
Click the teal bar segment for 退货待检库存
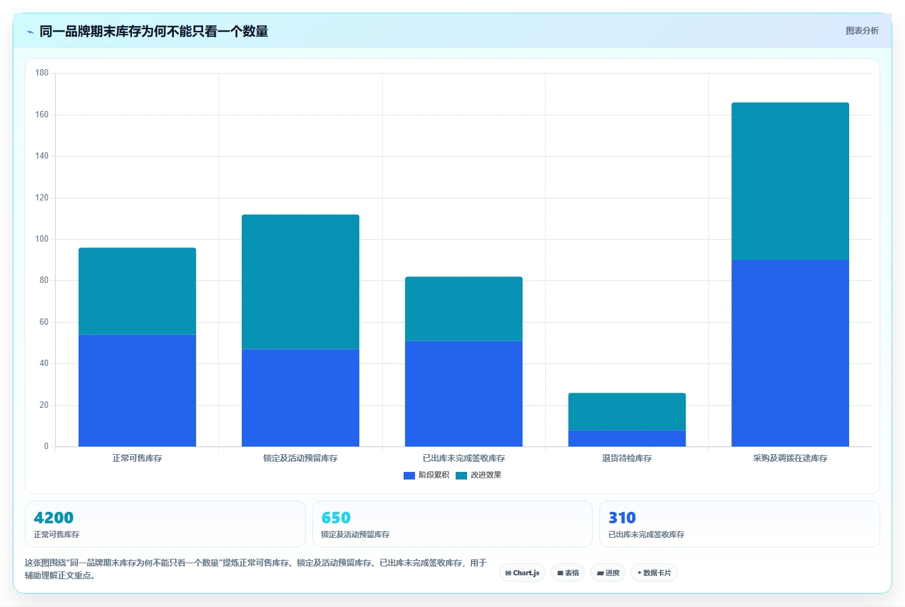[627, 412]
